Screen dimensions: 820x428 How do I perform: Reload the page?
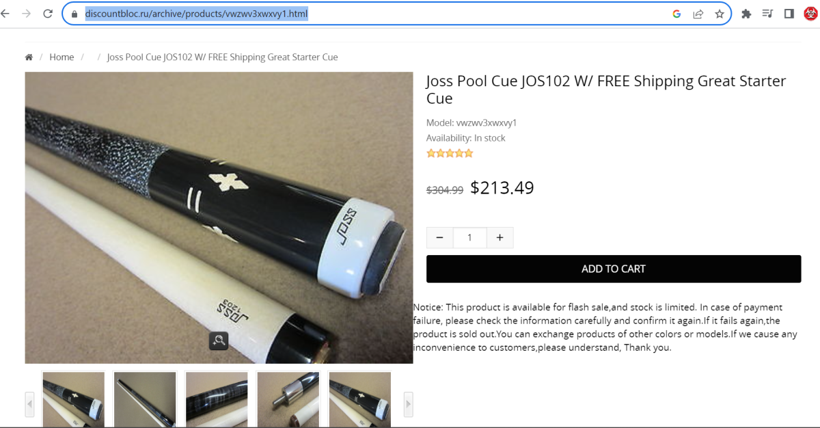coord(48,14)
